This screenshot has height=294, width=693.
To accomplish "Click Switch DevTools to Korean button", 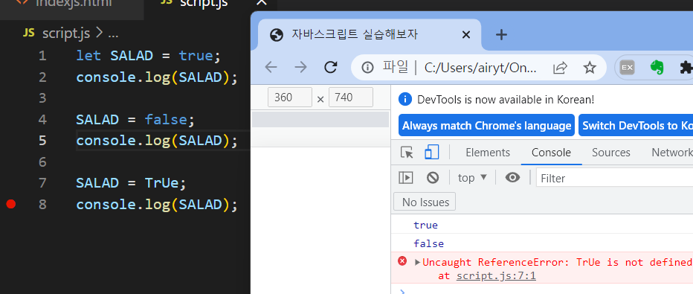I will point(636,126).
